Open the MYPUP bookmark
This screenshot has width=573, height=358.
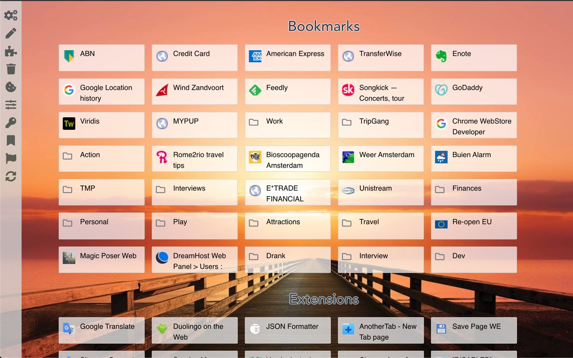pyautogui.click(x=195, y=125)
